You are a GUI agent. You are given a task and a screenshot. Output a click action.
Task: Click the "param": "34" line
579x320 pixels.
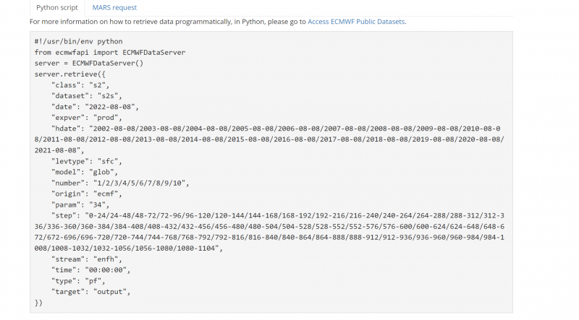tap(82, 204)
